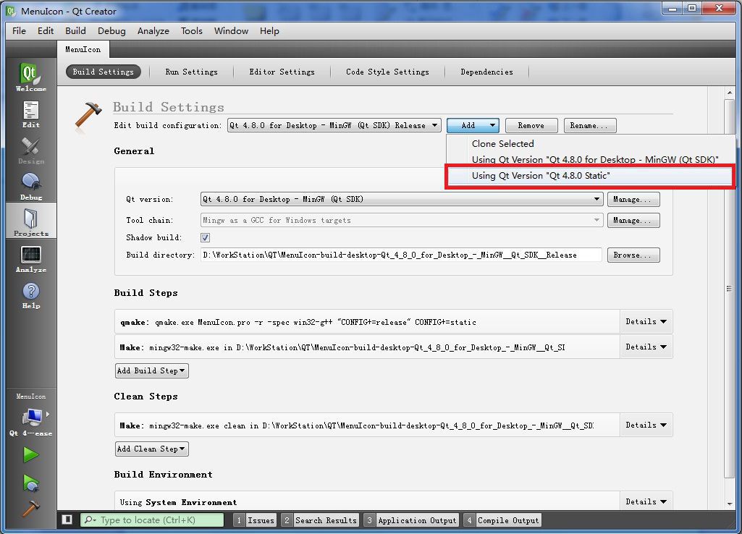Select Using Qt Version MinGW (Qt SDK) entry

click(x=590, y=159)
